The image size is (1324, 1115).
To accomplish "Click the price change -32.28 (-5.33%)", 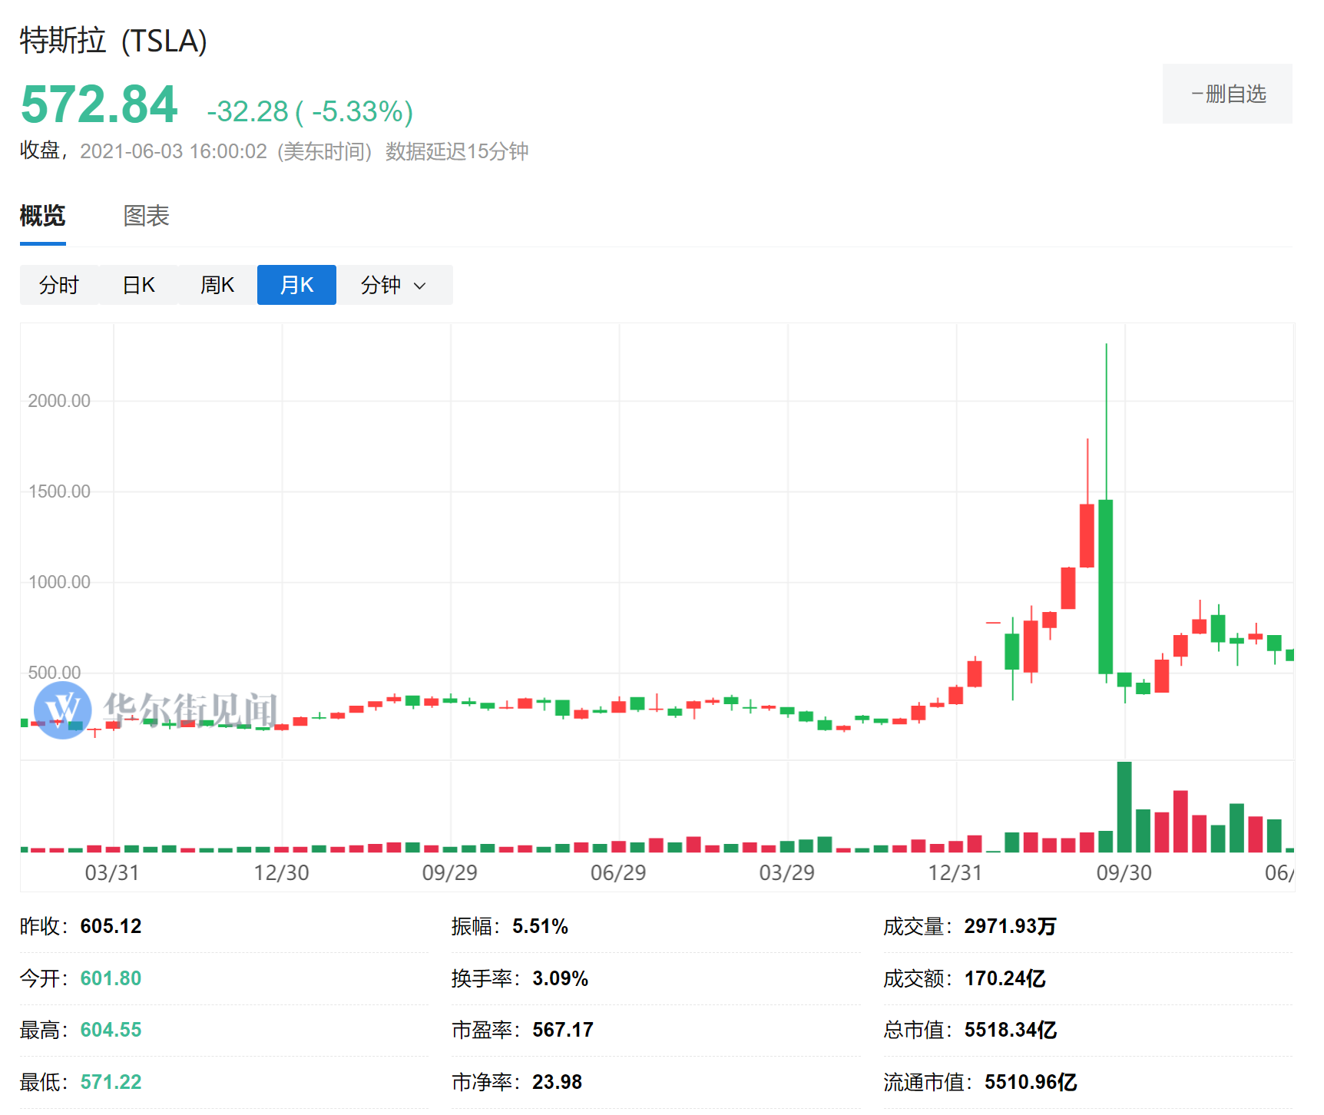I will 310,111.
